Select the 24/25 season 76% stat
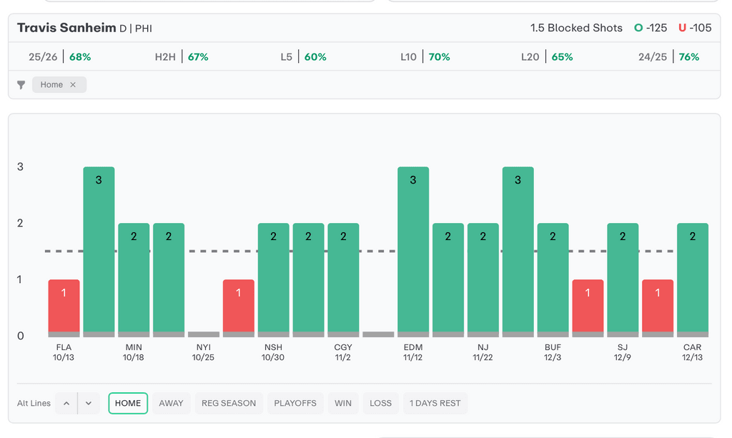 click(668, 56)
